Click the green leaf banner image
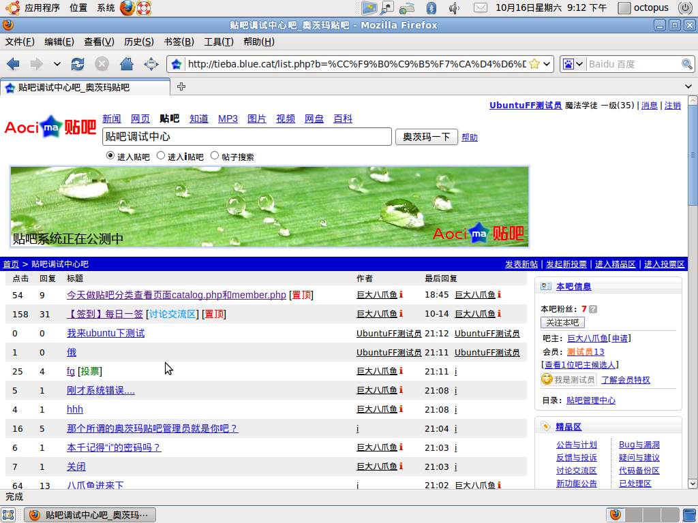 point(270,207)
